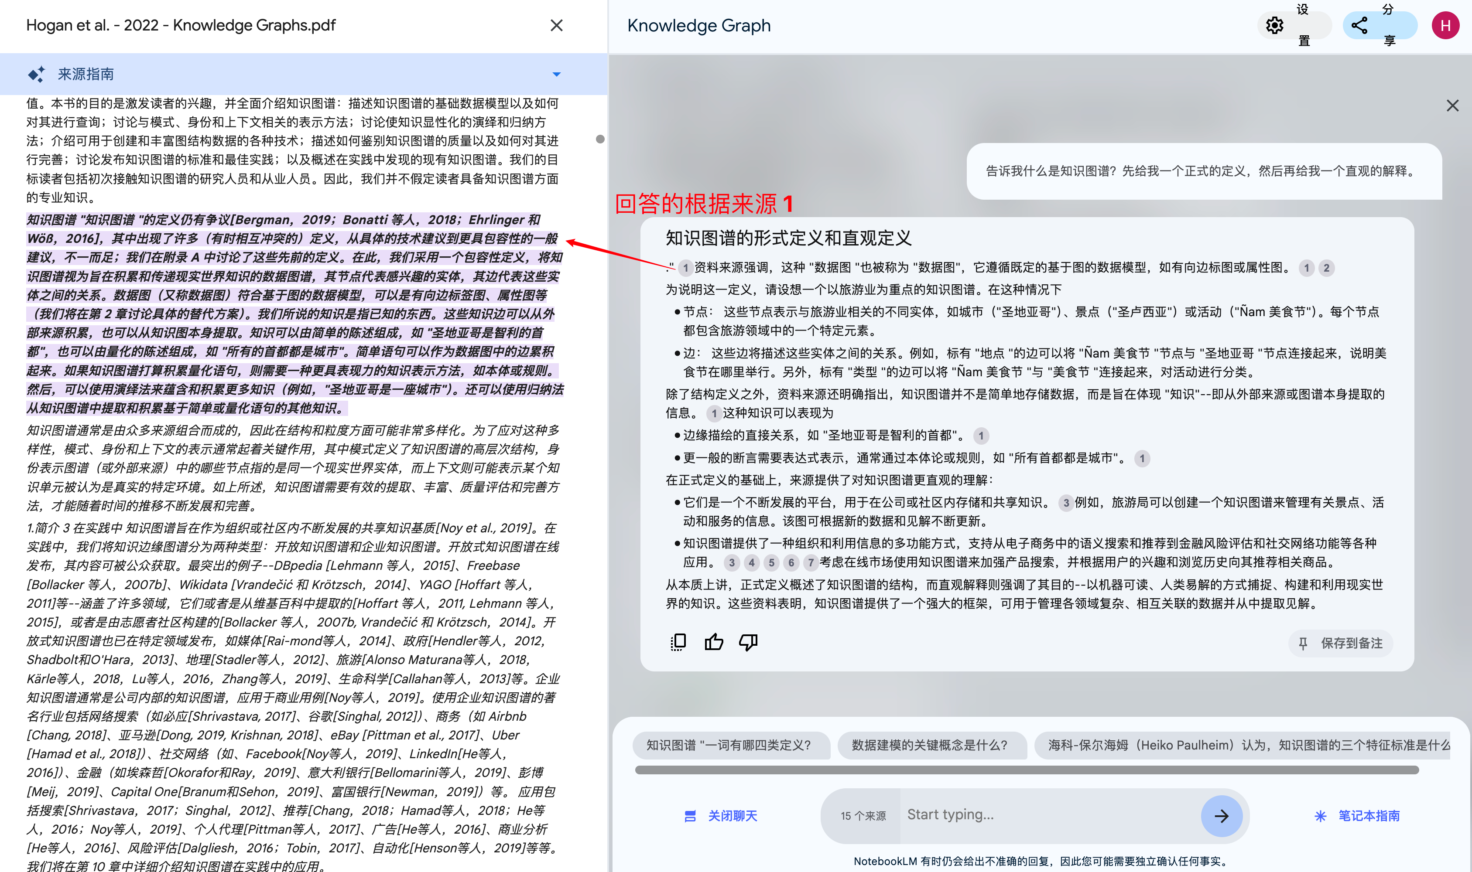
Task: Click the sparkle icon beside 来源指南
Action: pyautogui.click(x=37, y=74)
